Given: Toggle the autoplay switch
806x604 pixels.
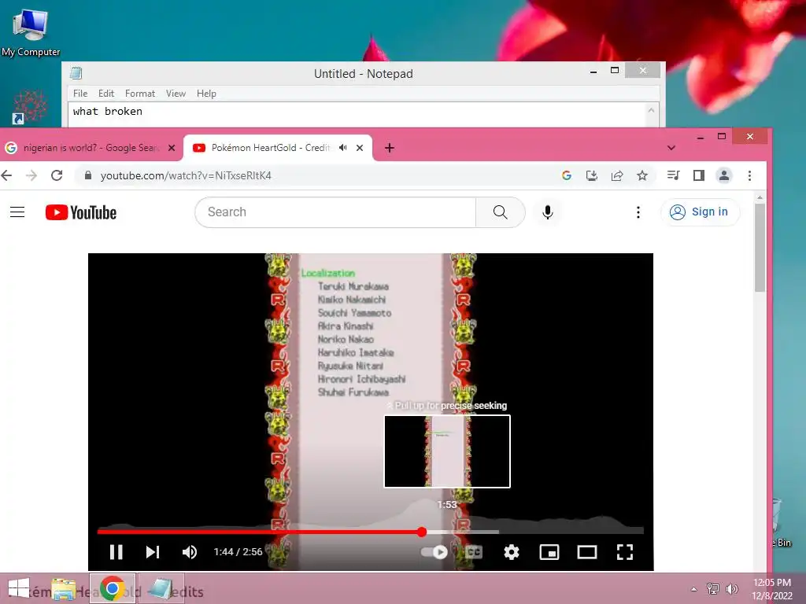Looking at the screenshot, I should 434,552.
